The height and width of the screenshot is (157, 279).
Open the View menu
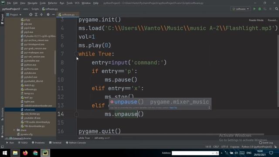click(23, 3)
